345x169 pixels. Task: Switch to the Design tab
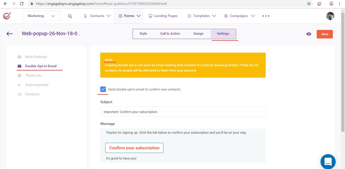[198, 34]
